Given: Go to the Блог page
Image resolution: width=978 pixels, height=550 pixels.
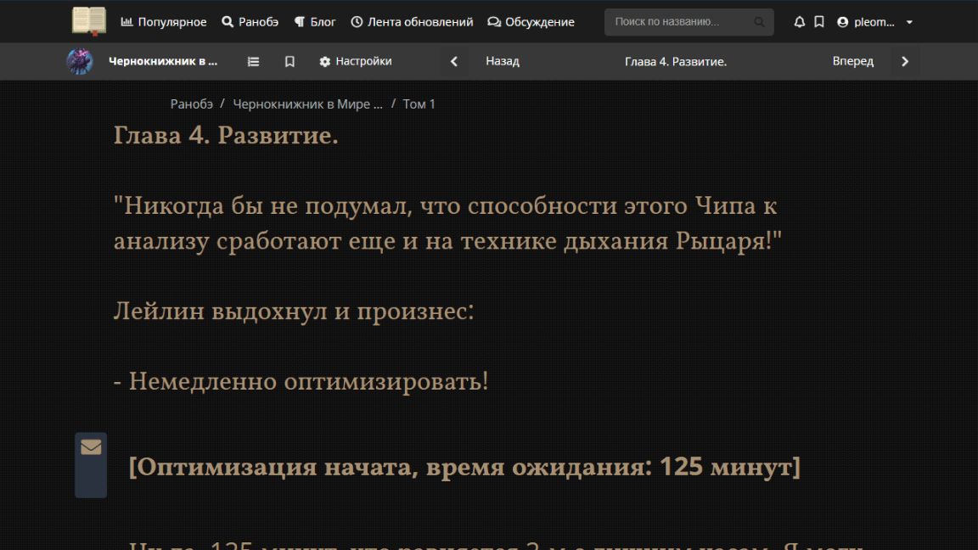Looking at the screenshot, I should point(315,22).
